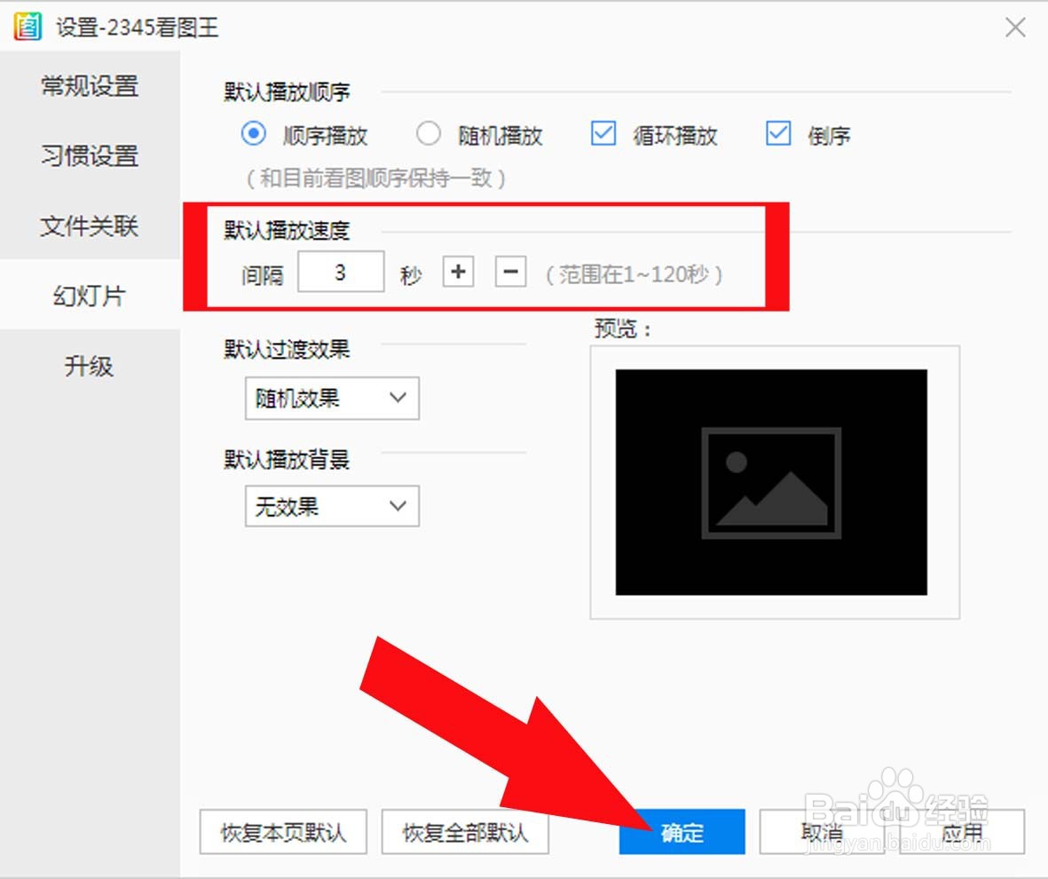1048x879 pixels.
Task: Click the 和目前看图顺序保持一致 note
Action: [376, 178]
